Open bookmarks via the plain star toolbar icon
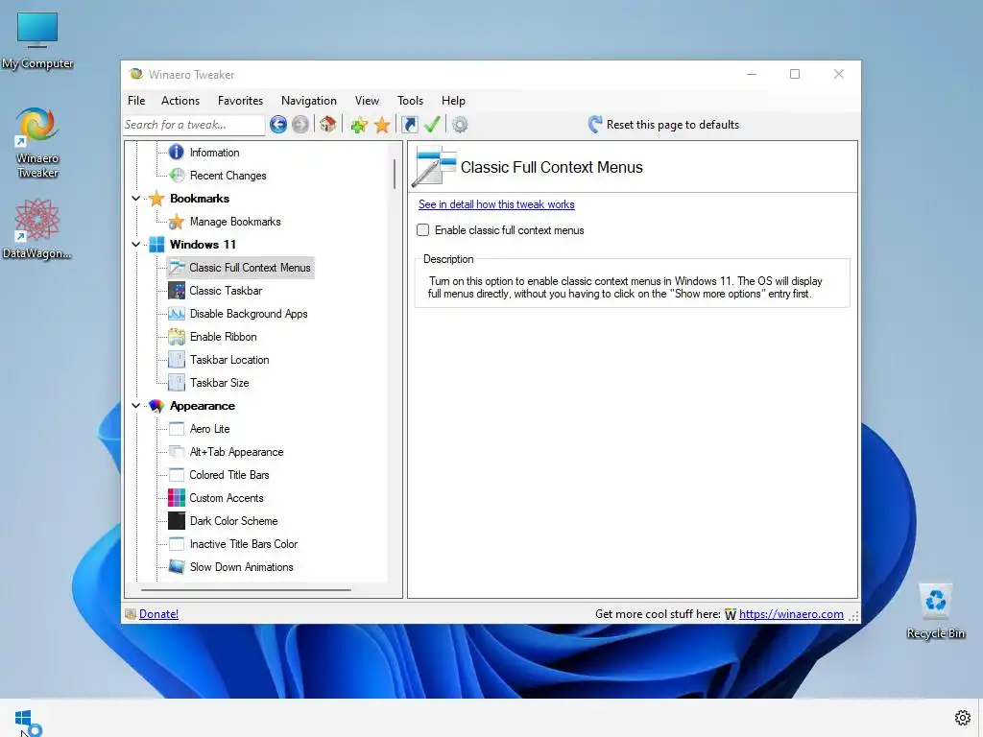 (x=382, y=125)
